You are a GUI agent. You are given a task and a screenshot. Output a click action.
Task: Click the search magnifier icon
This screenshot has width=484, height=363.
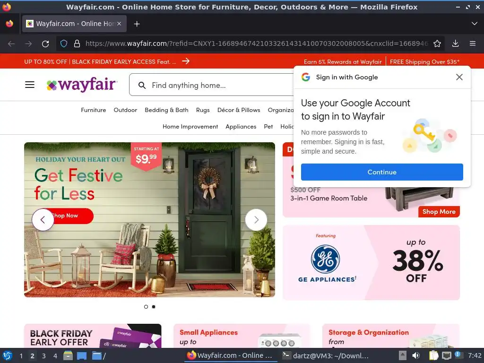point(142,86)
